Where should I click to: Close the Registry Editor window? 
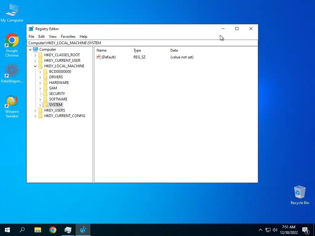[251, 29]
